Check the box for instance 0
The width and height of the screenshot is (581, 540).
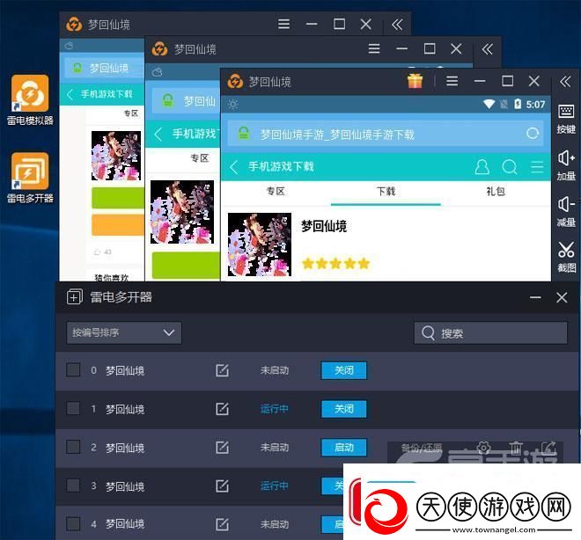click(x=73, y=369)
